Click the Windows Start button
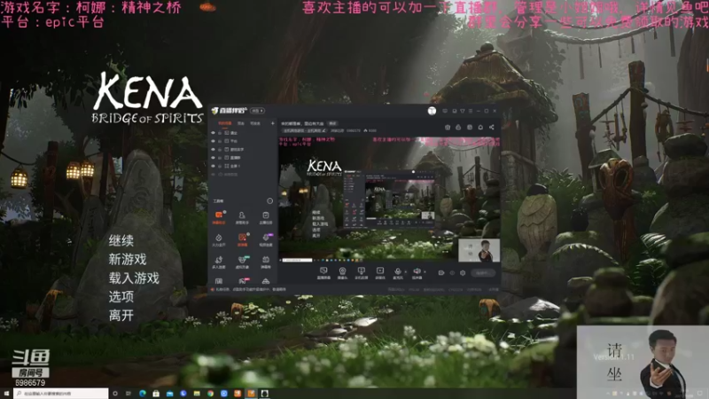709x399 pixels. pos(6,394)
